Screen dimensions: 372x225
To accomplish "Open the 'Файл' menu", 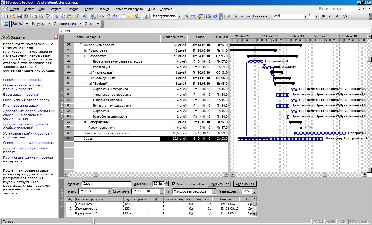I will [15, 9].
